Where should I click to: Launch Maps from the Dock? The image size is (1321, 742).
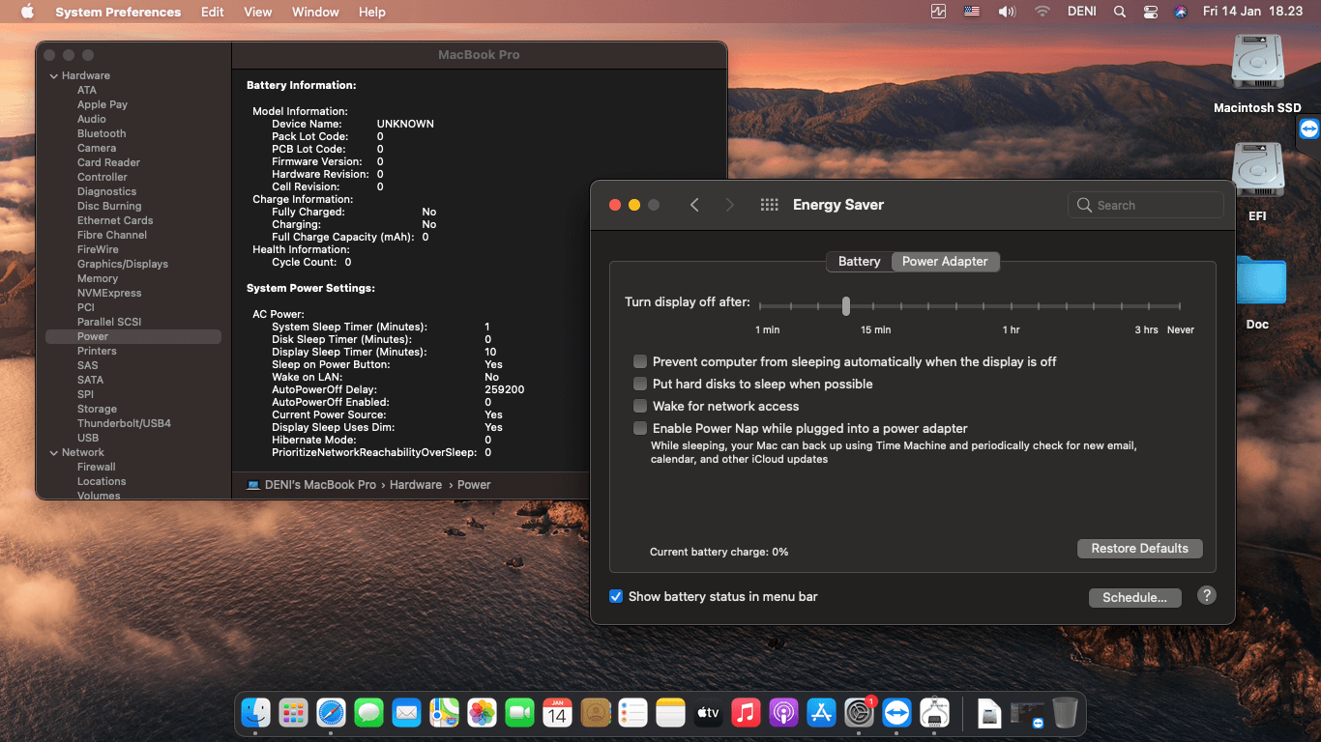coord(444,713)
